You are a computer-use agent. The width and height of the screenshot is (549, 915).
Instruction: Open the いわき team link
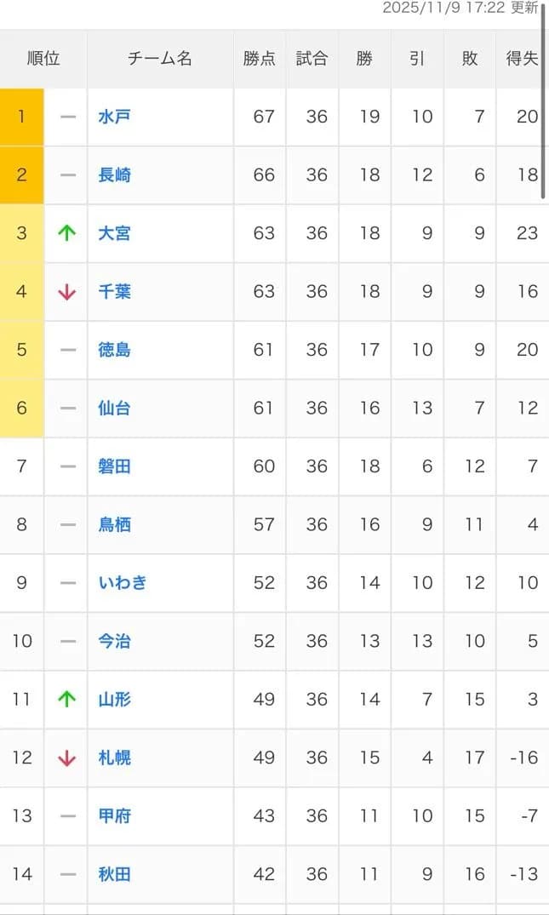point(120,583)
